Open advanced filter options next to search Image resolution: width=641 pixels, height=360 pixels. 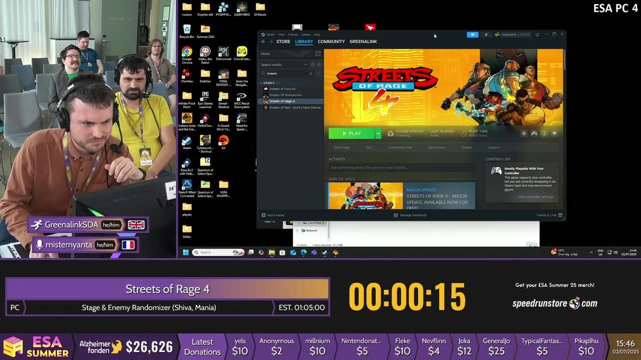318,73
